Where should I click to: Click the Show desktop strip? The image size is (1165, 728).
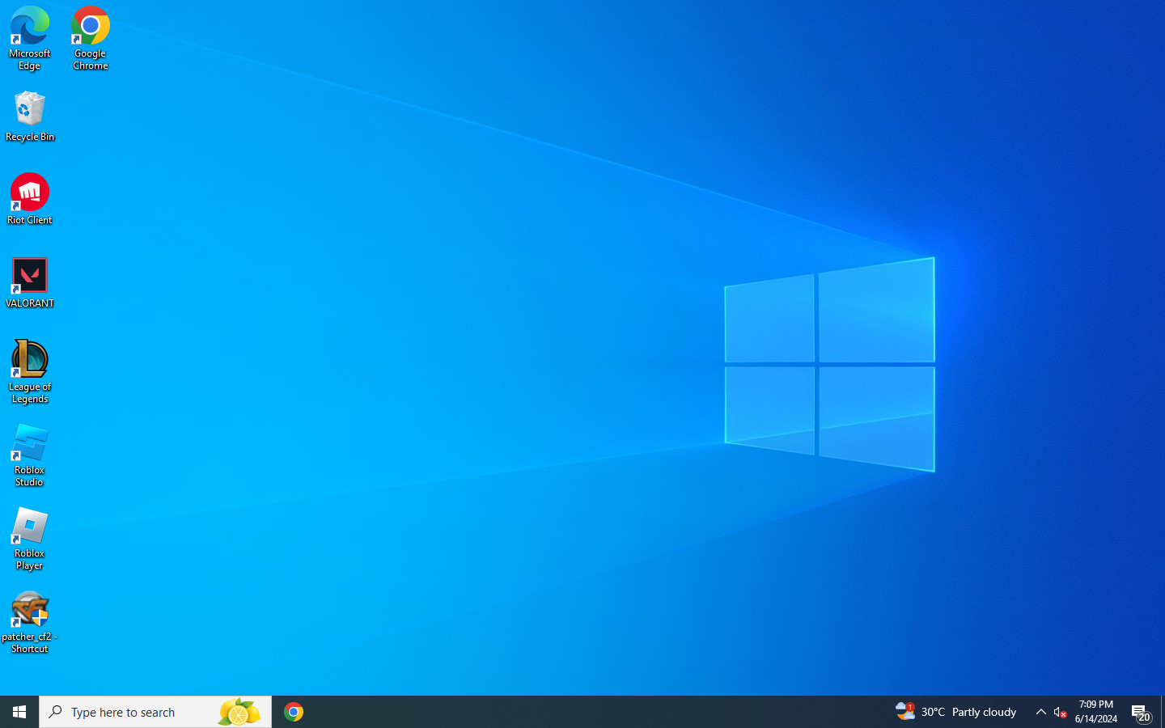pyautogui.click(x=1163, y=712)
